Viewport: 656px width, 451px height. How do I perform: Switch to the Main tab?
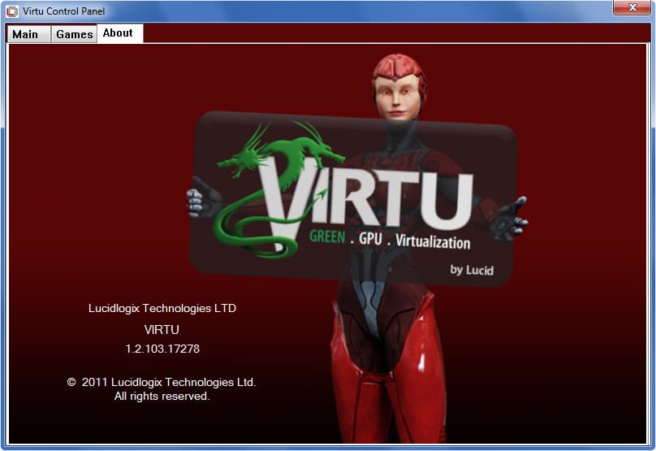pos(28,34)
